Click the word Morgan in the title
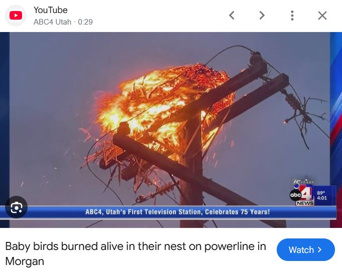 coord(25,261)
